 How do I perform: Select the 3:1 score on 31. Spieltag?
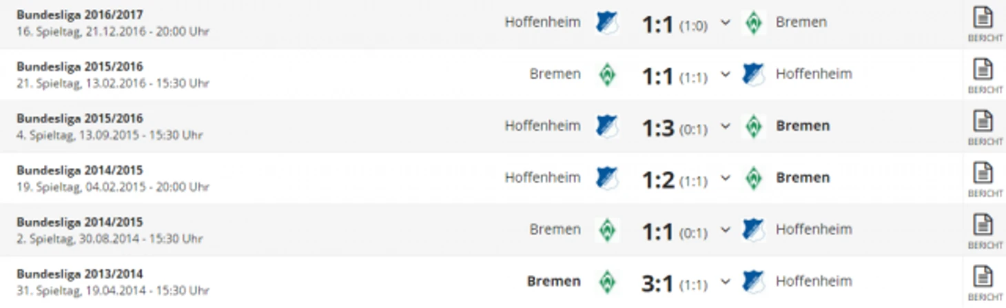(657, 283)
